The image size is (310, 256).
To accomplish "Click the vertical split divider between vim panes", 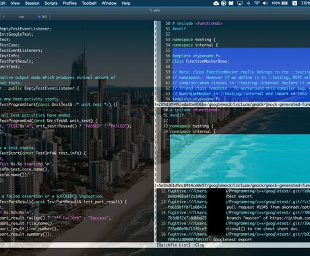I will [x=155, y=131].
